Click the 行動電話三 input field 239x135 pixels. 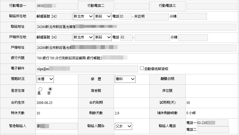(x=211, y=6)
